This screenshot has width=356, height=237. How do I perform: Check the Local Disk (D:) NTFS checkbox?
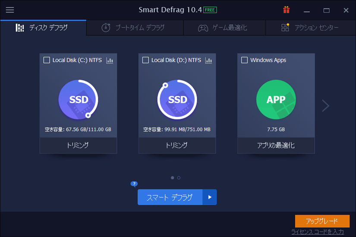click(145, 60)
